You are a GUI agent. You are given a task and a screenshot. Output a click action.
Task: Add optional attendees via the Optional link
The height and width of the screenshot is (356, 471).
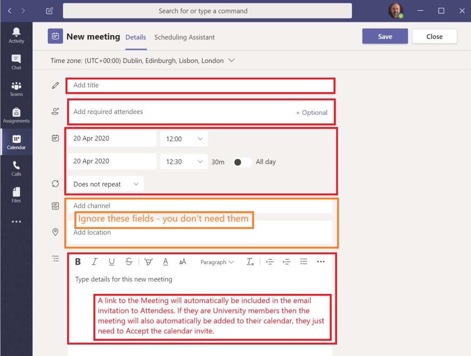pyautogui.click(x=313, y=113)
